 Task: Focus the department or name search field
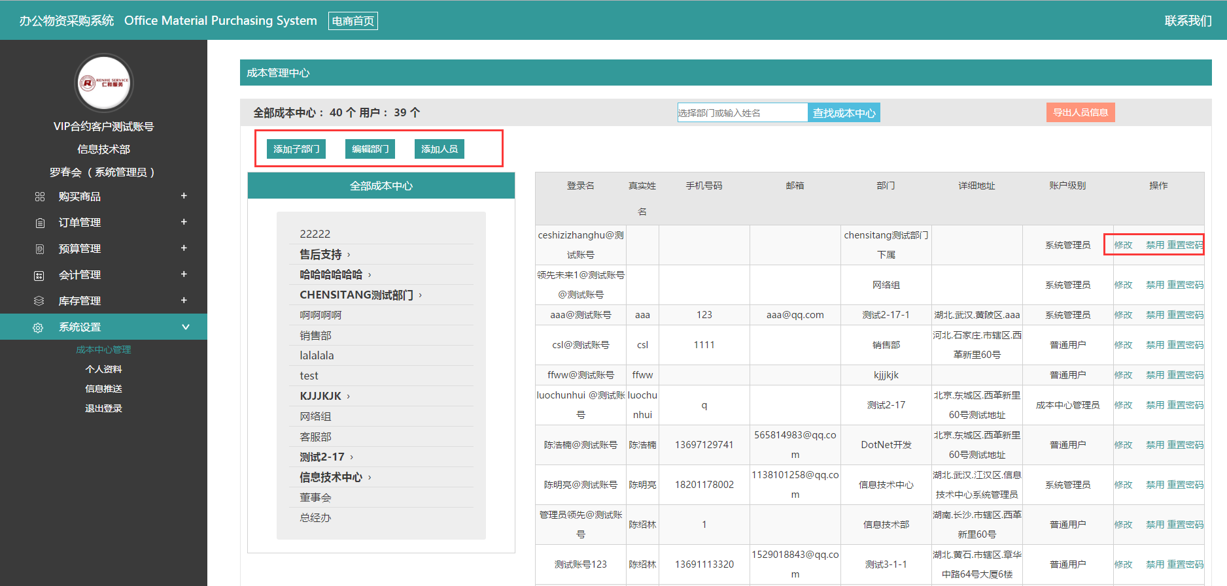[742, 113]
